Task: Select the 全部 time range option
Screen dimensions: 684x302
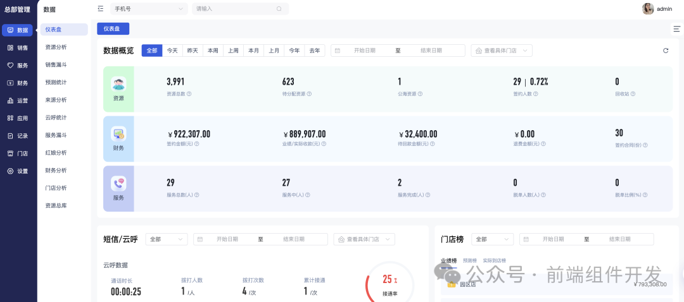Action: pyautogui.click(x=152, y=51)
